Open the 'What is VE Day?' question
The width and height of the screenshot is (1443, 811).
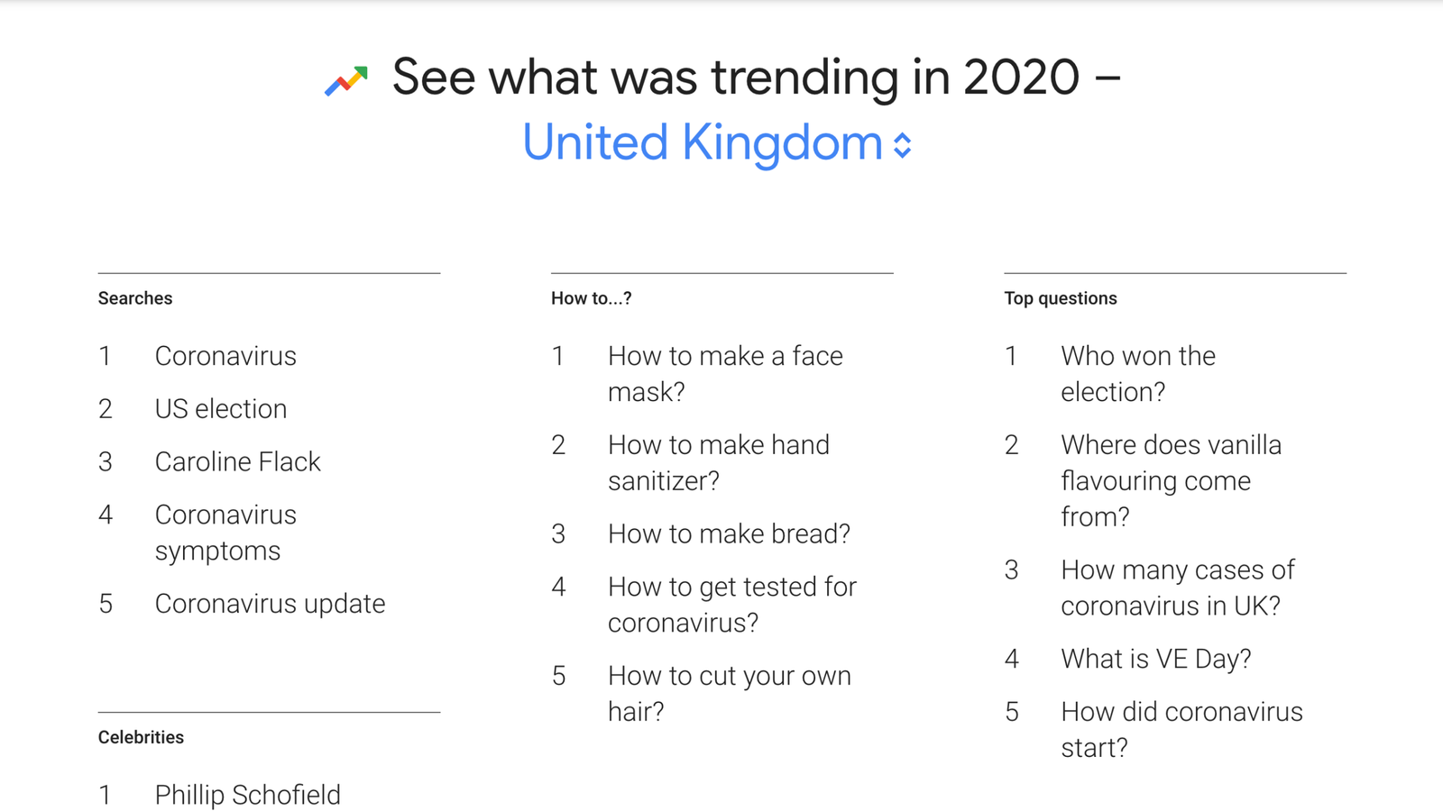(x=1156, y=658)
